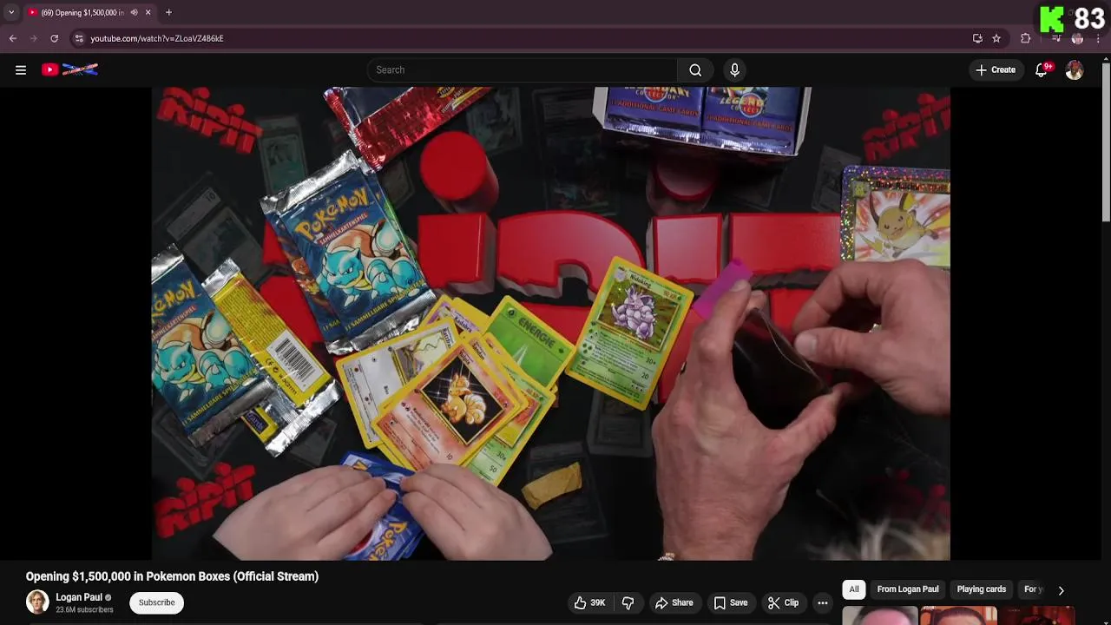Open a new browser tab
Image resolution: width=1111 pixels, height=625 pixels.
point(168,12)
